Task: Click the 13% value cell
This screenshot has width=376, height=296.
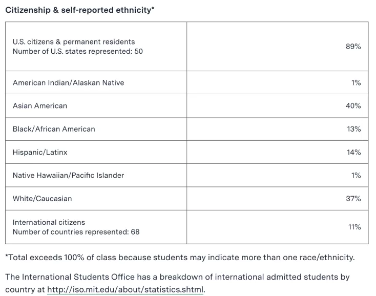Action: 278,129
